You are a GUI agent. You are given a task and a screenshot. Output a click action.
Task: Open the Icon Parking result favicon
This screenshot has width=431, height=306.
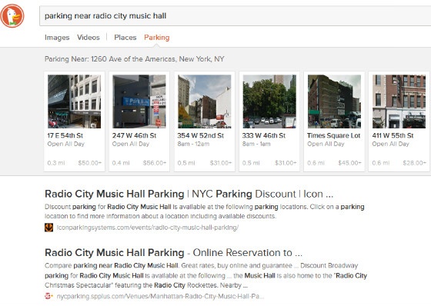(48, 228)
